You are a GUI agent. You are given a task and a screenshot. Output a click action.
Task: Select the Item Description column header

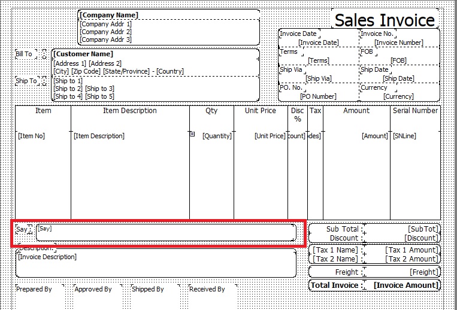[x=130, y=111]
